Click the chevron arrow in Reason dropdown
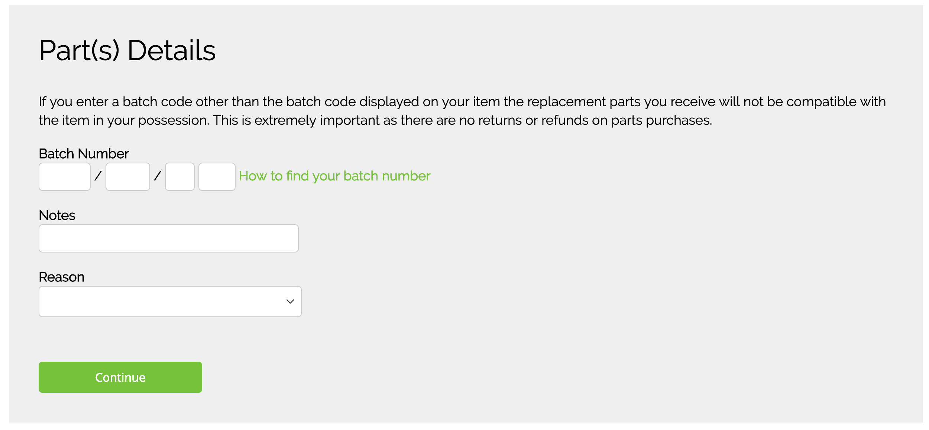The image size is (929, 430). [290, 302]
